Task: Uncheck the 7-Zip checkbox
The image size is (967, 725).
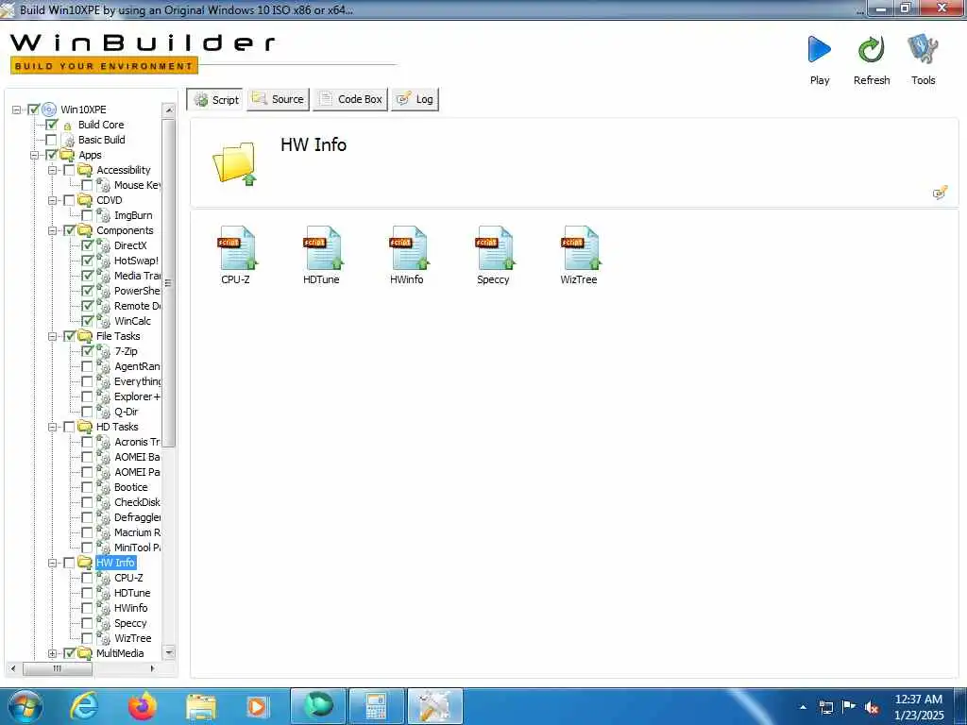Action: pyautogui.click(x=88, y=351)
